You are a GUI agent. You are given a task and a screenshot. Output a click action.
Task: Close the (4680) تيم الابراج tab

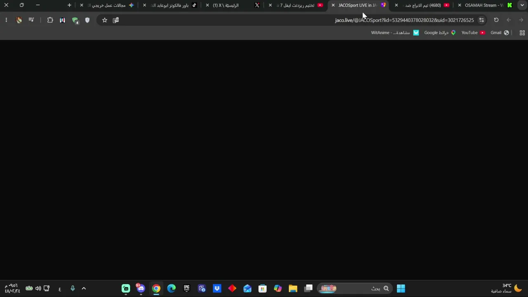396,5
